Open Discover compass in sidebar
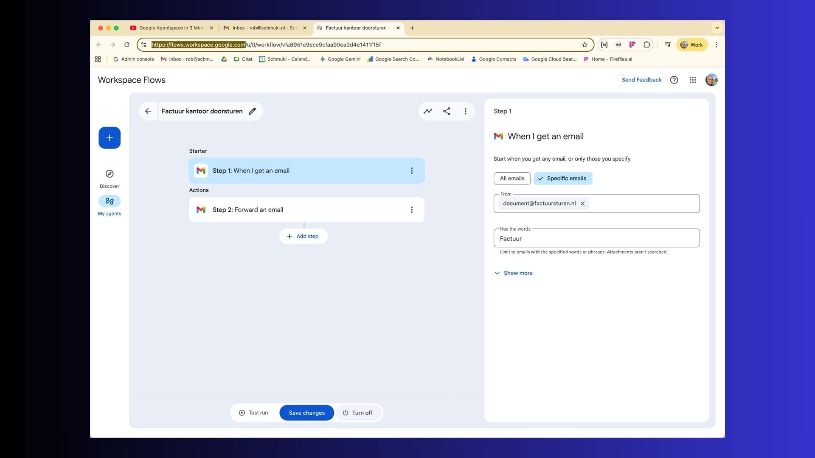Viewport: 815px width, 458px height. point(110,174)
